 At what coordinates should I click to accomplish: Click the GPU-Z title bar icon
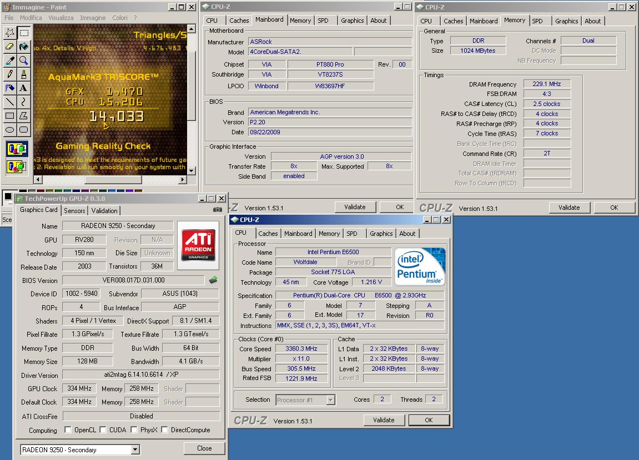pos(19,199)
